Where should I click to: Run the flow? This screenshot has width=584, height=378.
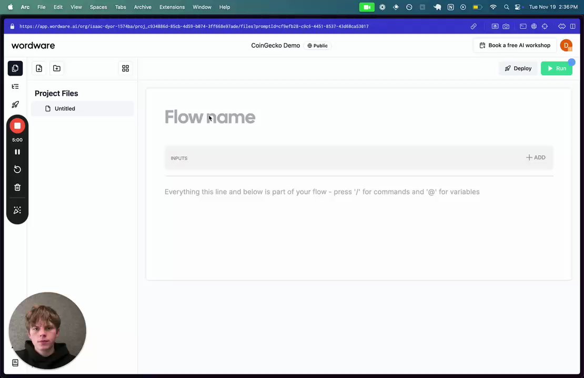(x=557, y=68)
